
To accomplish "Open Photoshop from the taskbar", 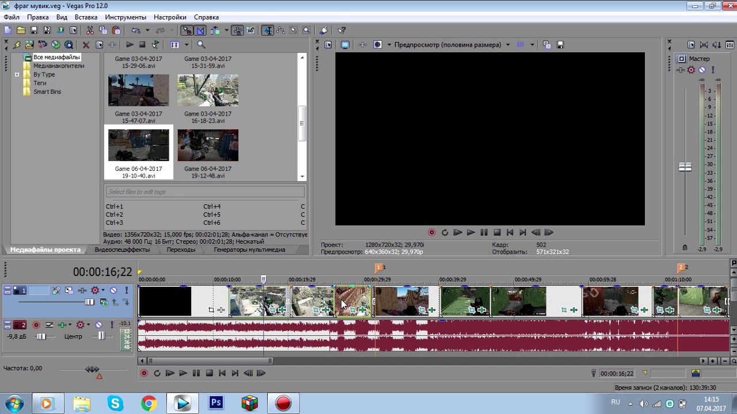I will pyautogui.click(x=216, y=402).
